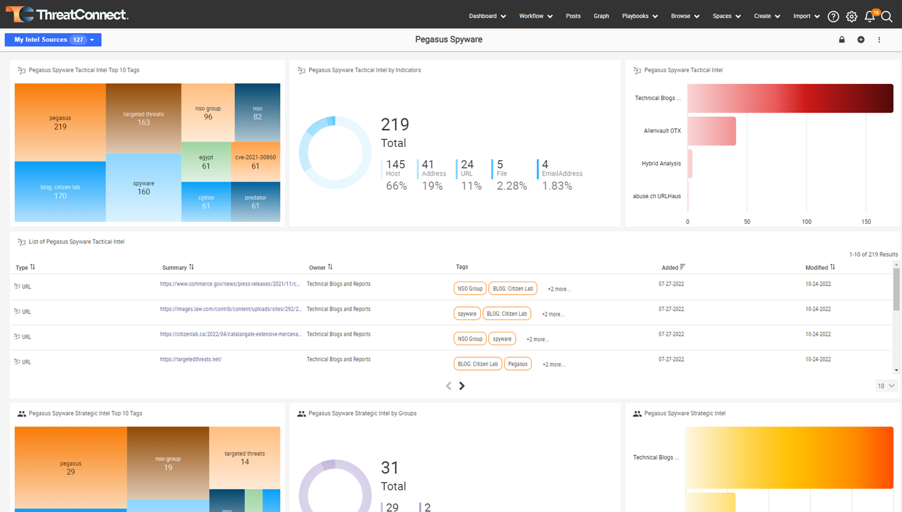Click the add card plus icon
The height and width of the screenshot is (512, 902).
click(x=861, y=39)
